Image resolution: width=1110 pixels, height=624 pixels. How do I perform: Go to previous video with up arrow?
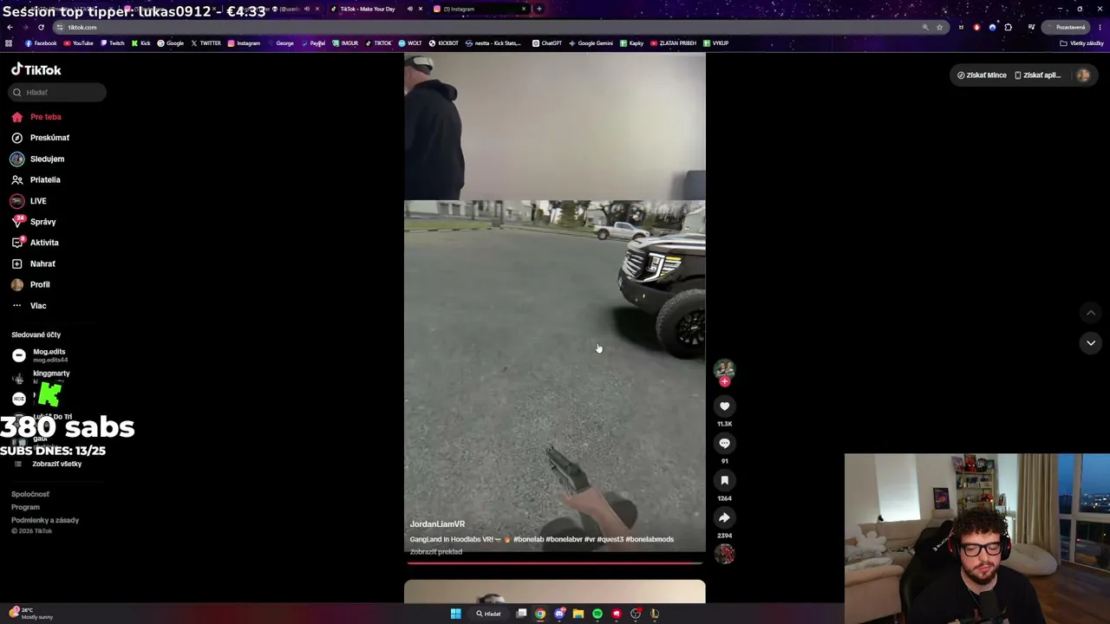pos(1090,313)
